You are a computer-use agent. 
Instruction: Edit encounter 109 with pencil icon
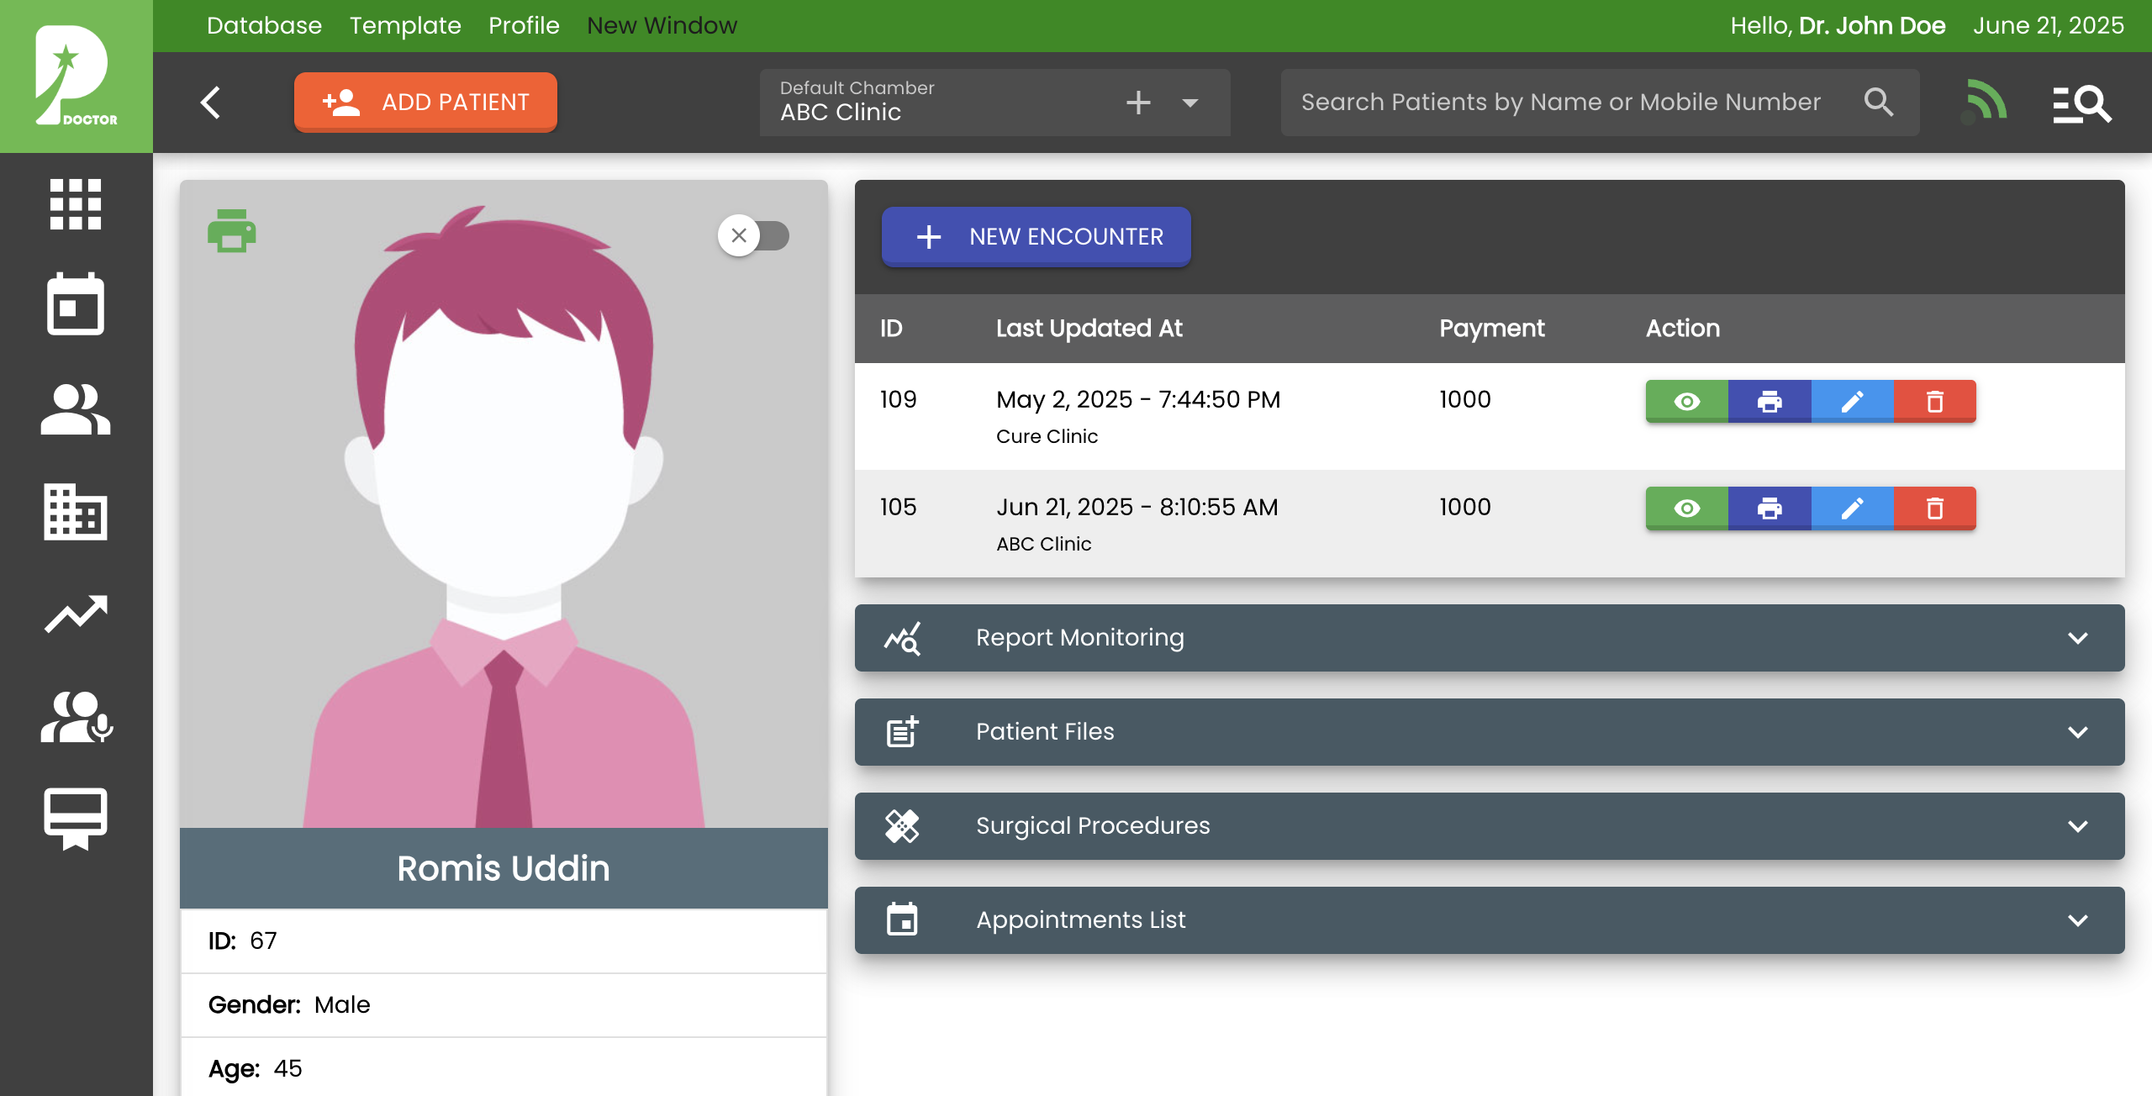coord(1853,401)
